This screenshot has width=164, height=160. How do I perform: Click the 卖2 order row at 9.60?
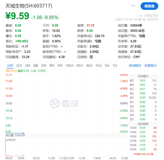pyautogui.click(x=143, y=93)
